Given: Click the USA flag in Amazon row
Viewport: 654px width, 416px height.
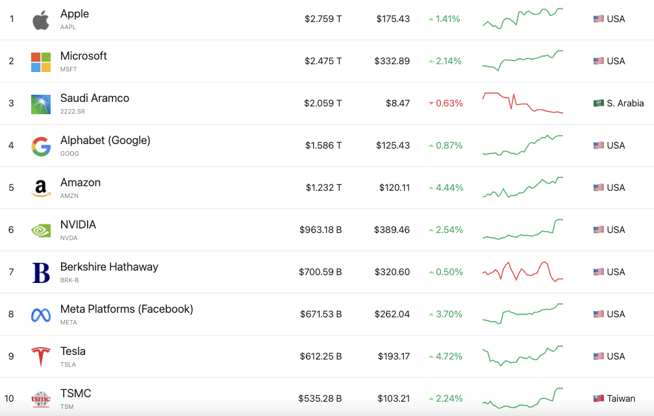Looking at the screenshot, I should tap(599, 188).
